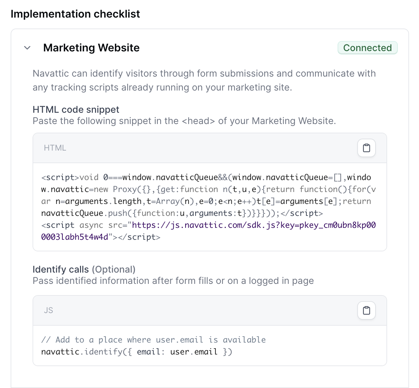Collapse the Marketing Website section chevron

pos(28,48)
